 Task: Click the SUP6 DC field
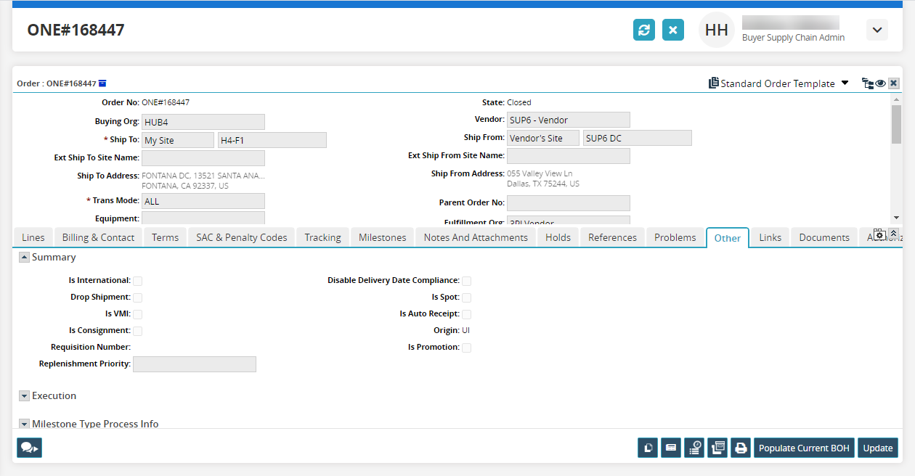(x=638, y=138)
